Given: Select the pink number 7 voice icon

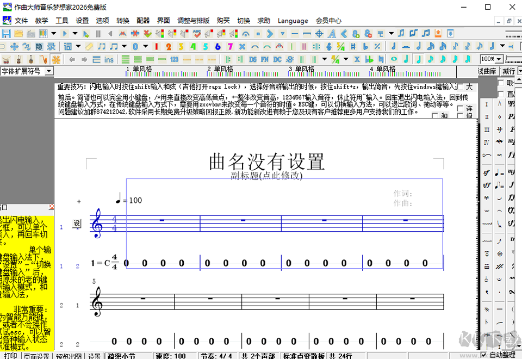Looking at the screenshot, I should tap(230, 47).
